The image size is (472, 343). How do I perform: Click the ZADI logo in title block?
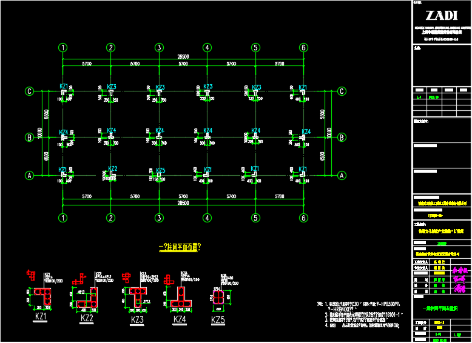pos(442,16)
